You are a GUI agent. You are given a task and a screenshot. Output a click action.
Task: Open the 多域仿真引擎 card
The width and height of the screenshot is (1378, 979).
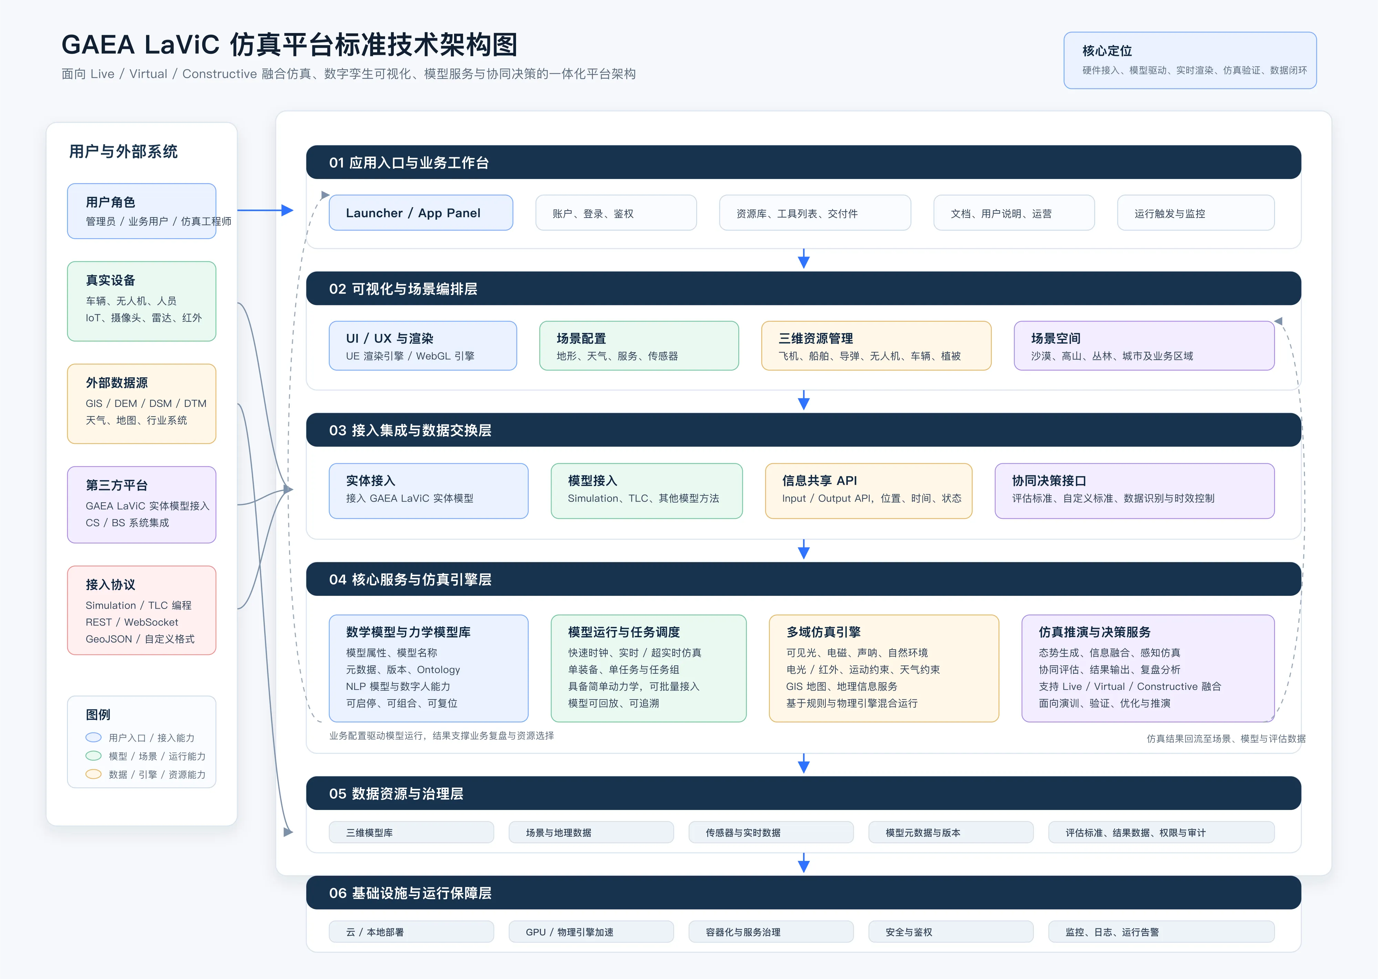pos(884,669)
